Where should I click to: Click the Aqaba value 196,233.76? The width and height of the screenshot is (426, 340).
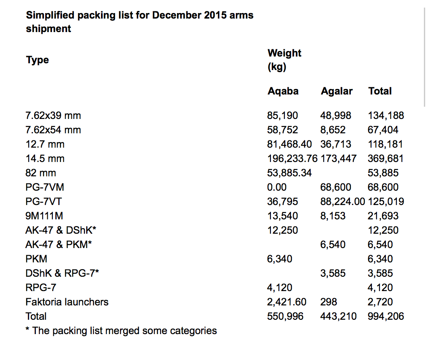(292, 159)
